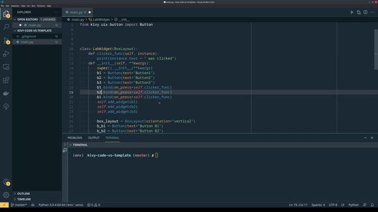Close the bottom panel with X
This screenshot has height=212, width=378.
pyautogui.click(x=372, y=138)
